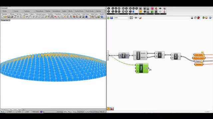213x119 pixels.
Task: Switch to the Transform toolbar tab
Action: click(58, 14)
